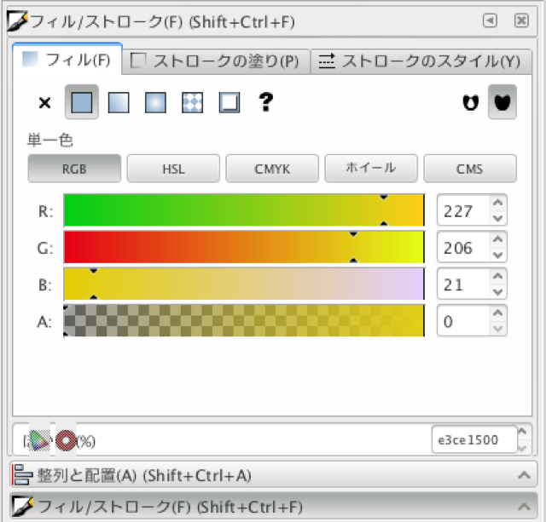Open the ストロークのスタイル tab
546x522 pixels.
tap(420, 60)
